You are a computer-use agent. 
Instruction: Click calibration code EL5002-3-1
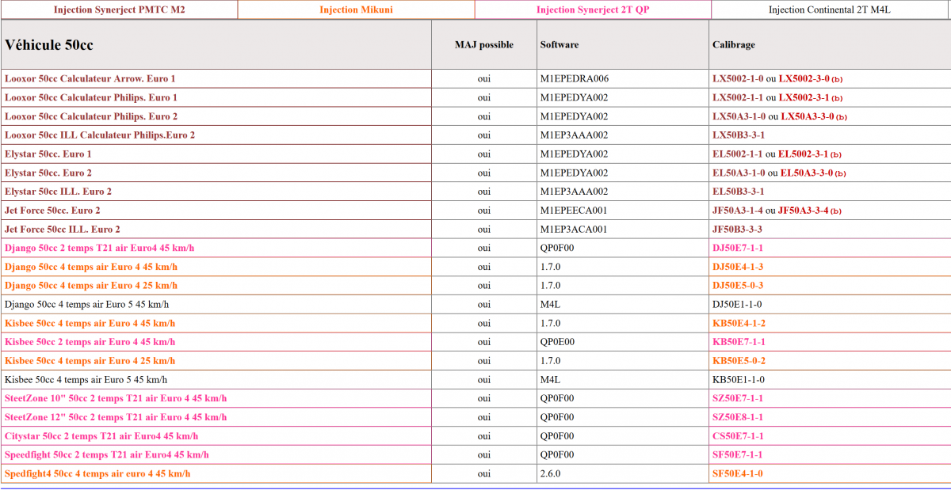804,154
